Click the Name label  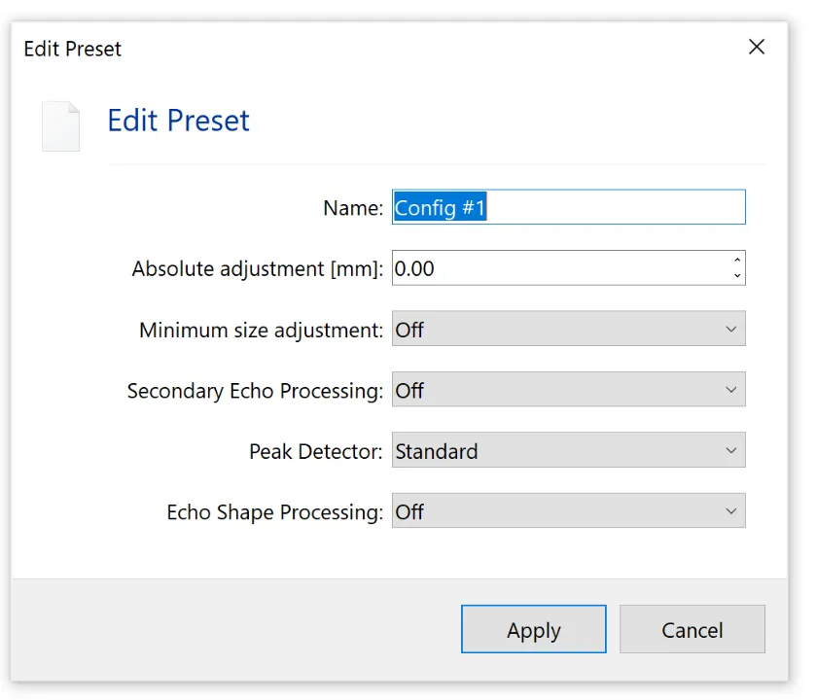pos(353,207)
